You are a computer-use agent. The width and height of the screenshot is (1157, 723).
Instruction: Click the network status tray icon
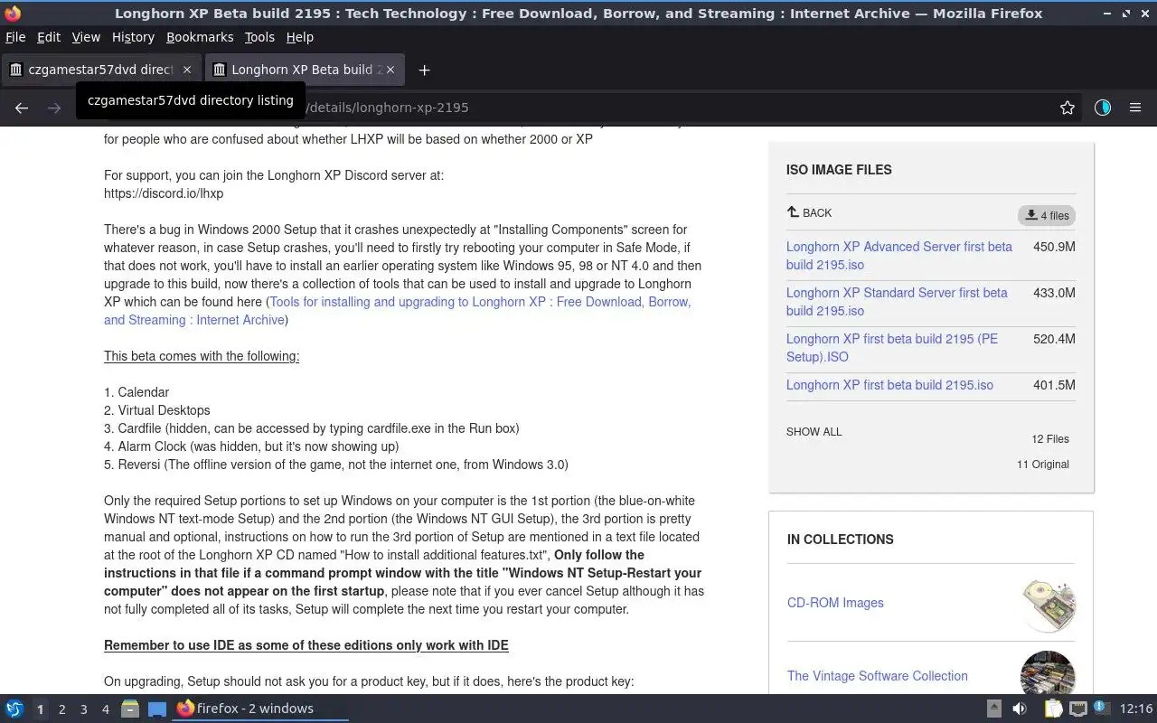(1077, 709)
